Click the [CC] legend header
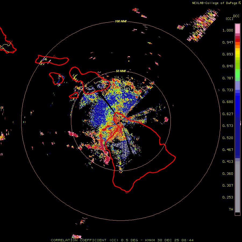The height and width of the screenshot is (242, 242). coord(229,19)
